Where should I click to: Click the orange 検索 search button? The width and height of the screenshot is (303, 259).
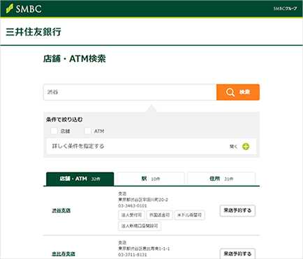pyautogui.click(x=238, y=92)
